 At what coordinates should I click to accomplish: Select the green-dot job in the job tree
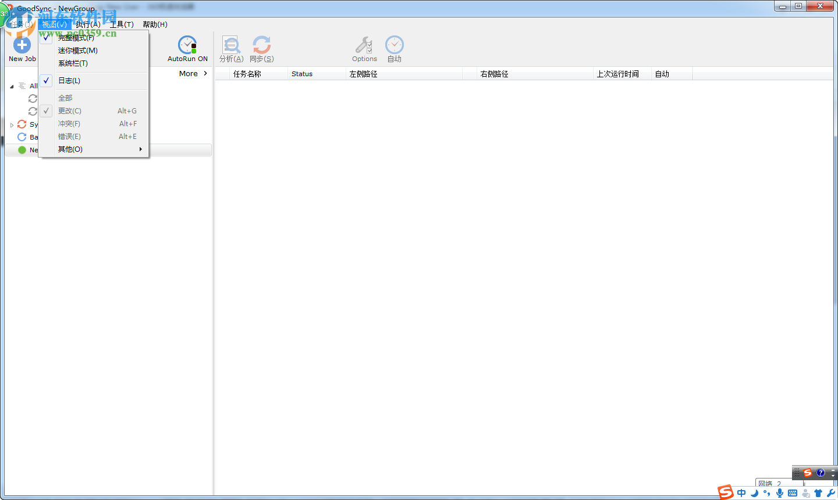tap(22, 150)
